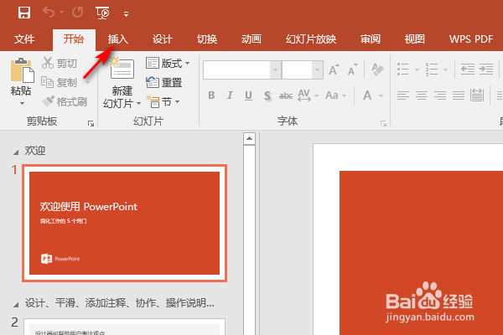Open the WPS PDF tab
This screenshot has width=503, height=335.
click(x=471, y=39)
